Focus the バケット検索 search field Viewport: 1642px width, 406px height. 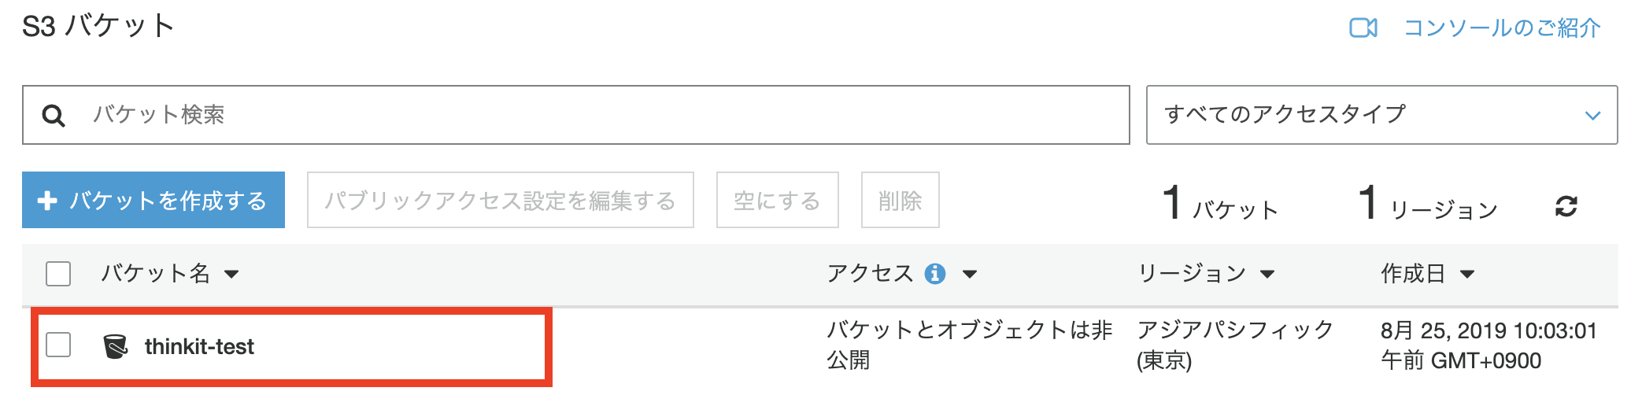[x=576, y=115]
